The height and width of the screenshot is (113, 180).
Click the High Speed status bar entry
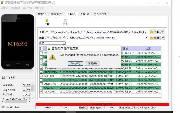pos(96,108)
